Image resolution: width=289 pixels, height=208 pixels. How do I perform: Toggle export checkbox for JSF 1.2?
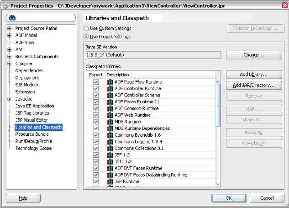coord(96,155)
